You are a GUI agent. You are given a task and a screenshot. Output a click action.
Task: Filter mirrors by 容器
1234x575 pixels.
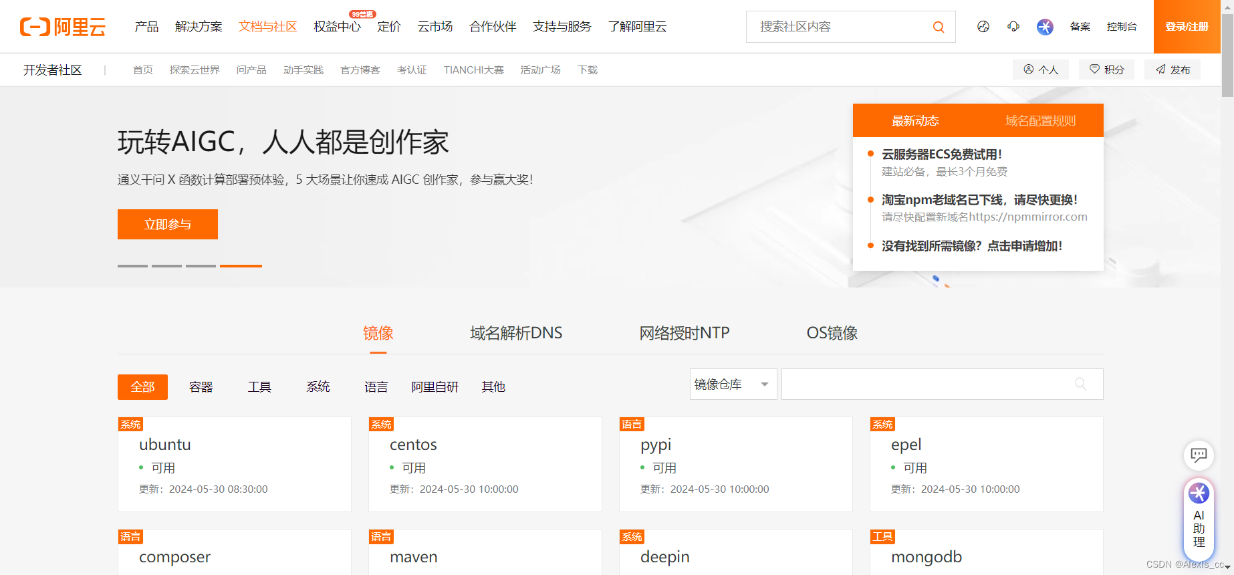click(201, 387)
